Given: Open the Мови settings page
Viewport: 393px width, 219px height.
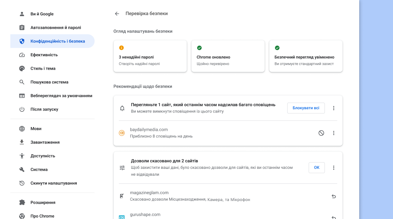Looking at the screenshot, I should click(53, 129).
